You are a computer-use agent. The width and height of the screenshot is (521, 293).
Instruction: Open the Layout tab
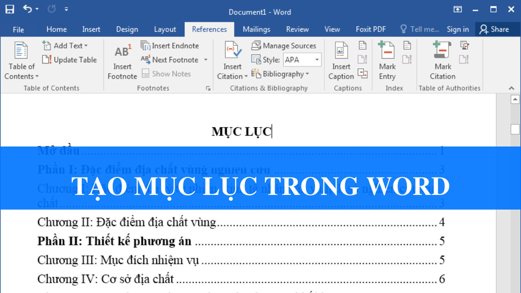click(x=165, y=29)
